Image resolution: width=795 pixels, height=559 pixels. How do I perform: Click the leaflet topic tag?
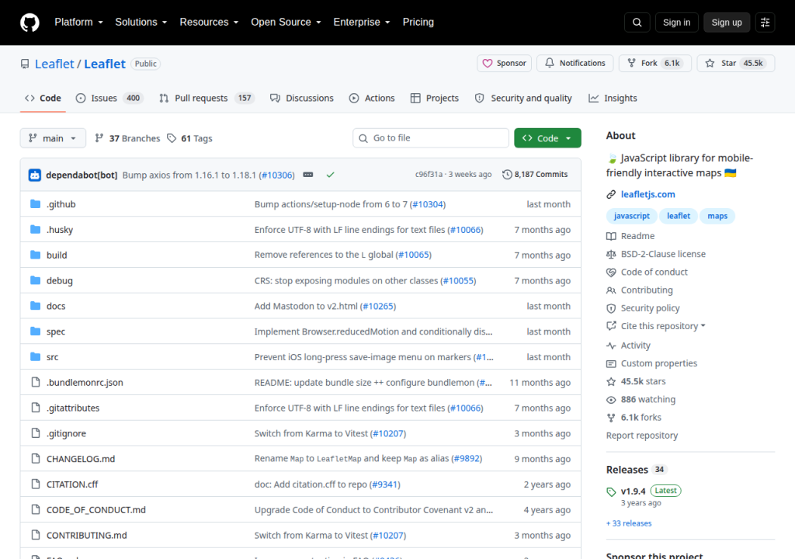pyautogui.click(x=679, y=216)
